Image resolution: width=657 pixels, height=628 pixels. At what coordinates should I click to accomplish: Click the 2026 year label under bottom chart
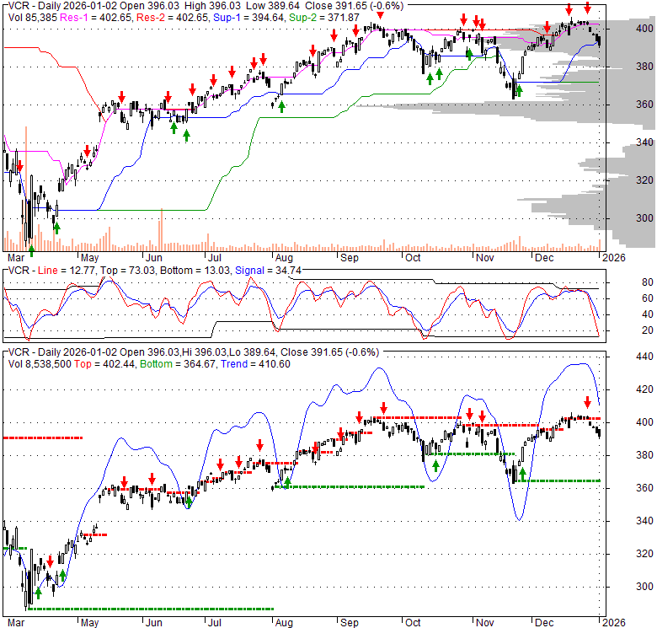(614, 623)
